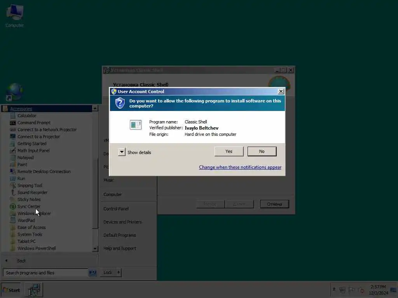Open the Computer desktop icon
This screenshot has height=298, width=398.
click(14, 16)
